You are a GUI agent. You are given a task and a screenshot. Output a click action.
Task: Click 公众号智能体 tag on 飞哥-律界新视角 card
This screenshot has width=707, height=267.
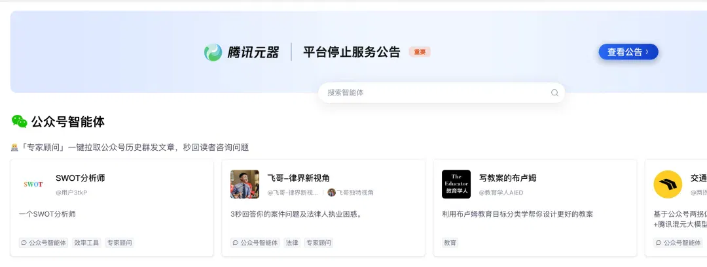point(255,243)
